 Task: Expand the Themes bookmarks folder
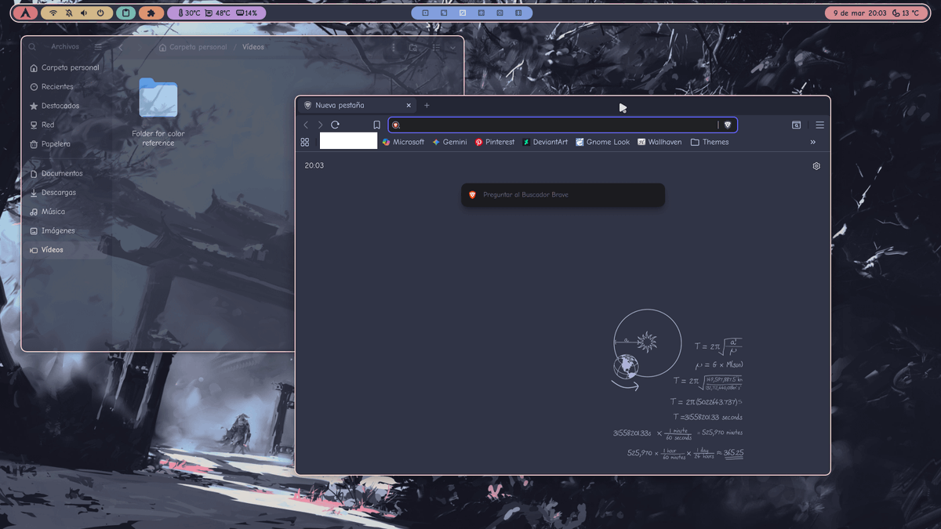coord(710,142)
